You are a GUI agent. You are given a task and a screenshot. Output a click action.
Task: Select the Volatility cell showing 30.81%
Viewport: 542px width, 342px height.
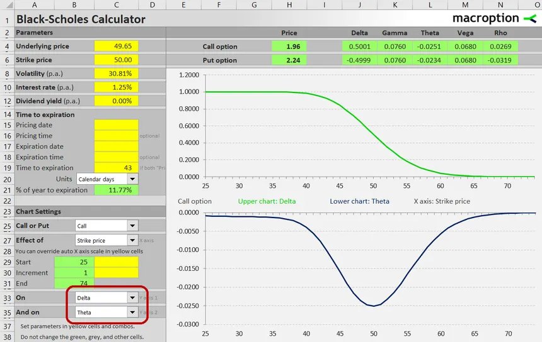pyautogui.click(x=116, y=74)
